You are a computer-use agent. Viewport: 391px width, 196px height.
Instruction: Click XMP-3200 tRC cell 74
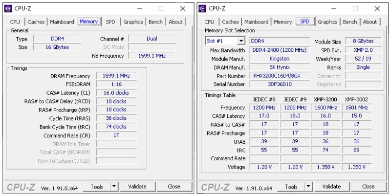point(326,150)
